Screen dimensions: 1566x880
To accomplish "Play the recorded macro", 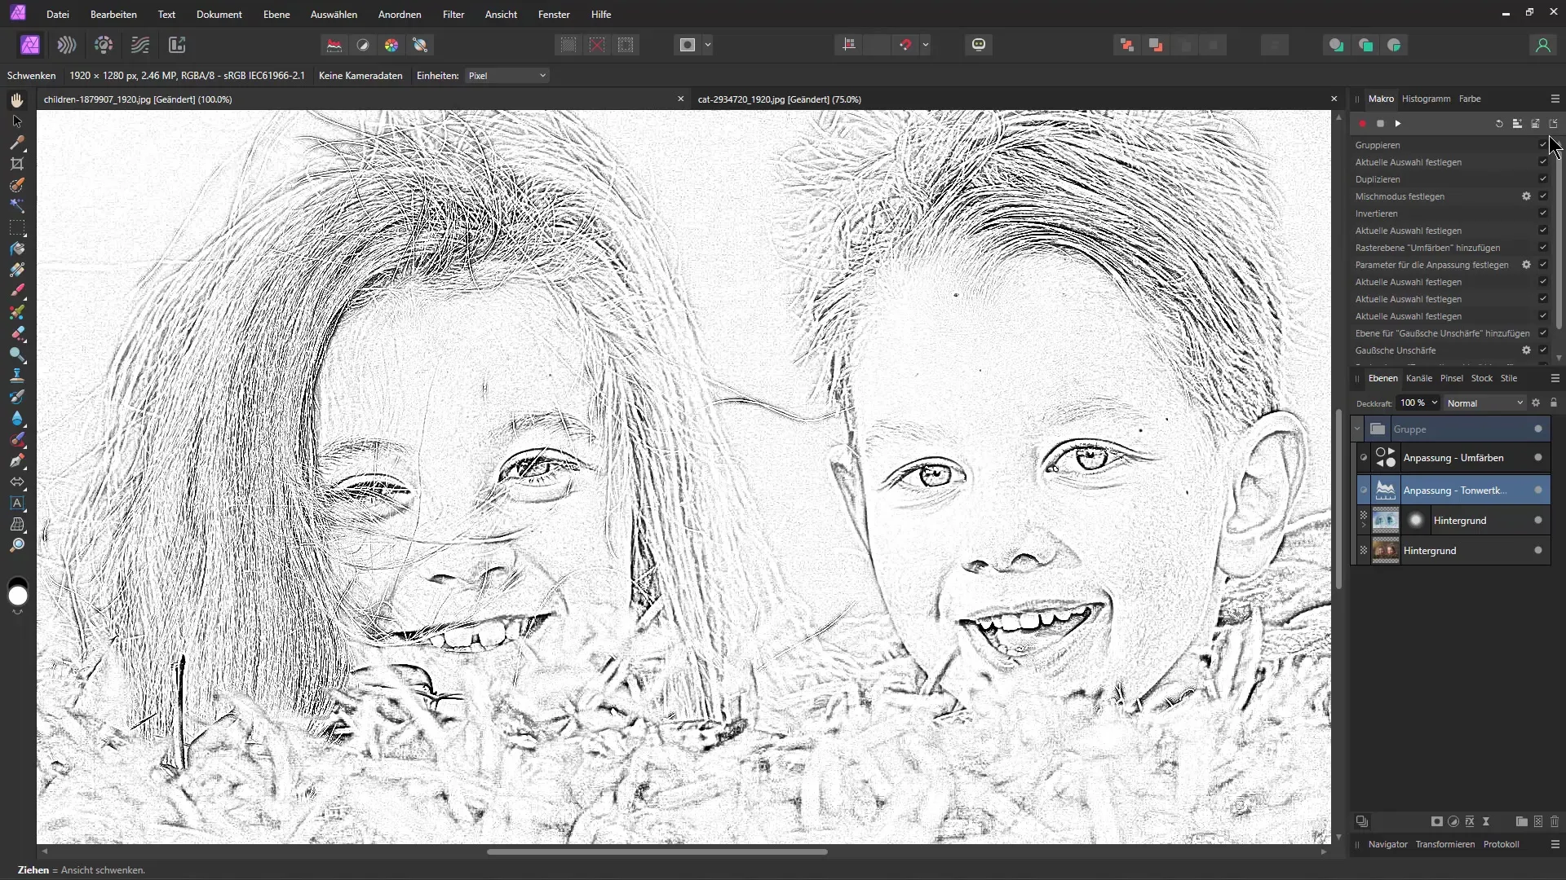I will tap(1398, 124).
